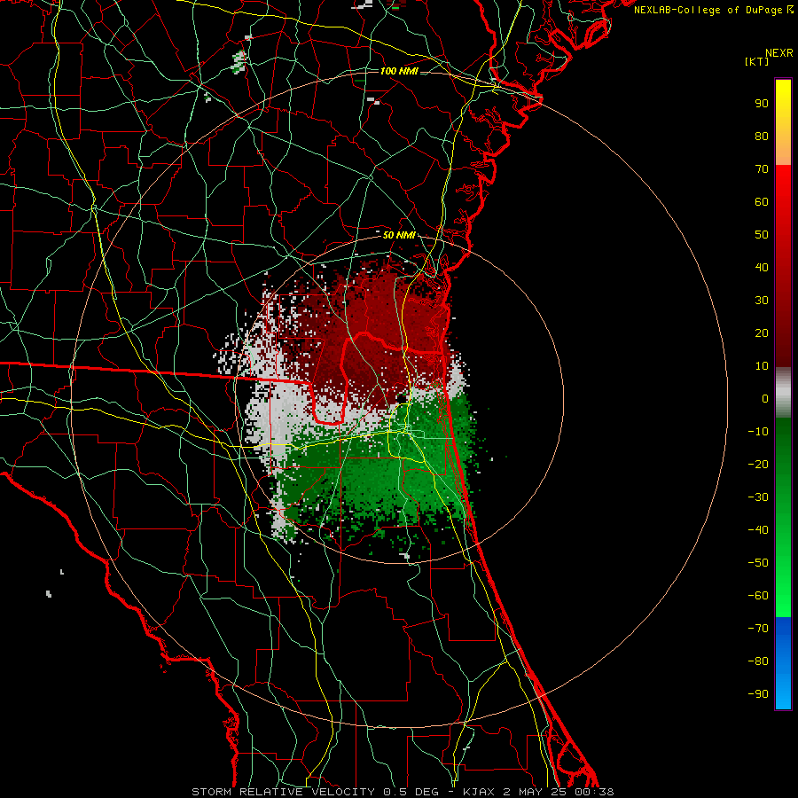Click the NEXR label above the color scale
798x798 pixels.
coord(779,53)
